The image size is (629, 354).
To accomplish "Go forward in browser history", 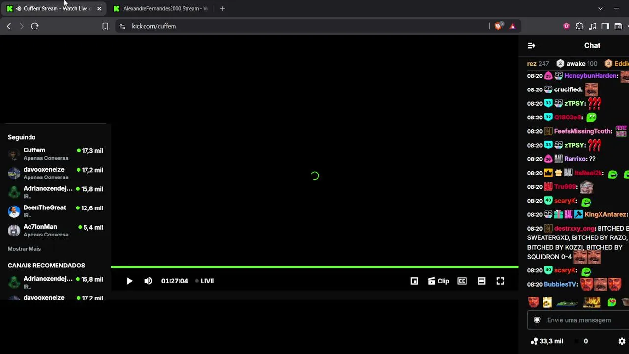I will click(21, 26).
